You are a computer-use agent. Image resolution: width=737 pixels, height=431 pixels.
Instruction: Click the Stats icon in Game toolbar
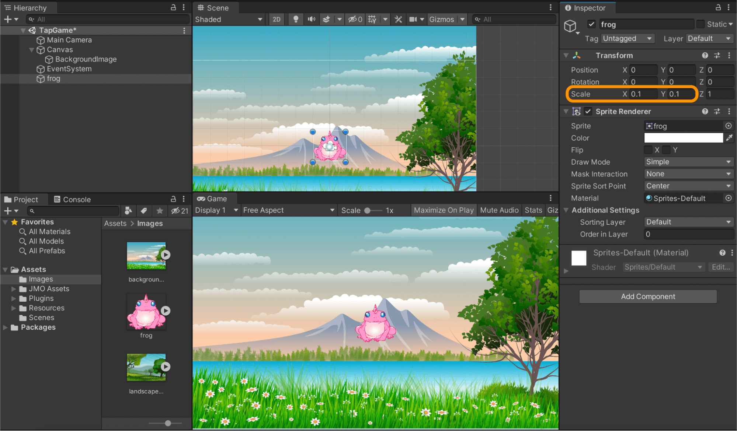(533, 210)
